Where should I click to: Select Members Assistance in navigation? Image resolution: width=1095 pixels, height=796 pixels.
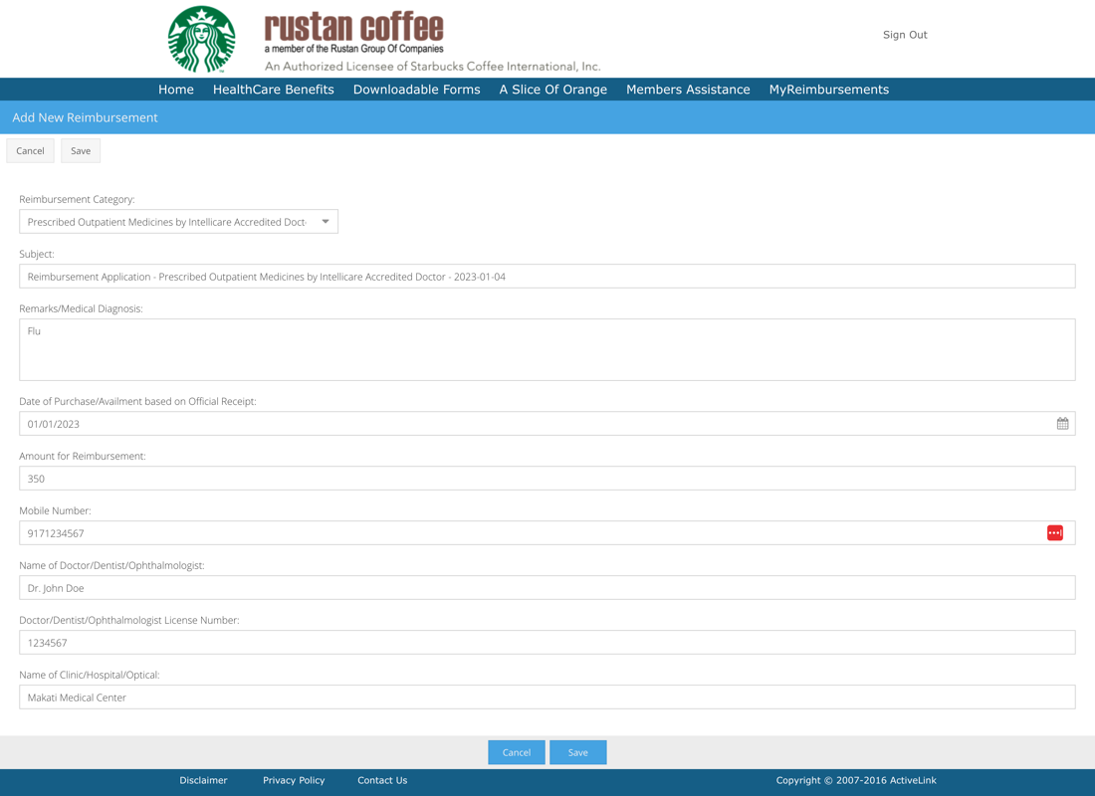688,90
